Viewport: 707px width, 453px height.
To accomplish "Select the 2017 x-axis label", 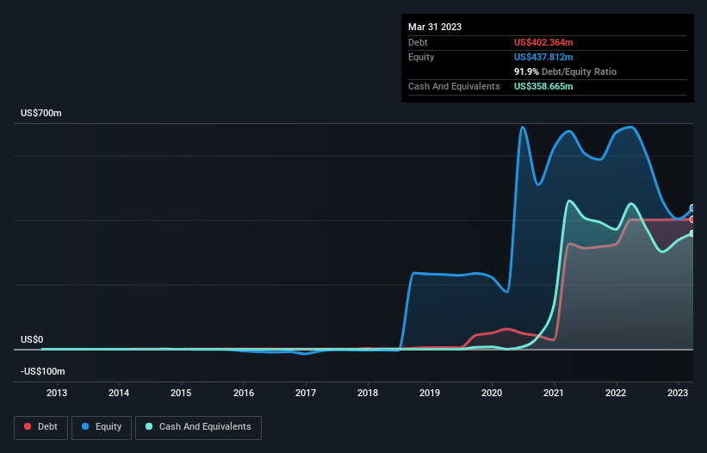I will tap(306, 393).
